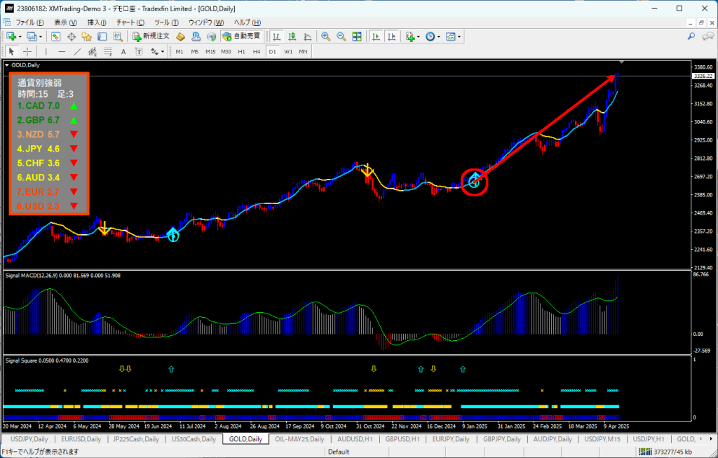
Task: Select the Text Label tool
Action: click(x=139, y=52)
